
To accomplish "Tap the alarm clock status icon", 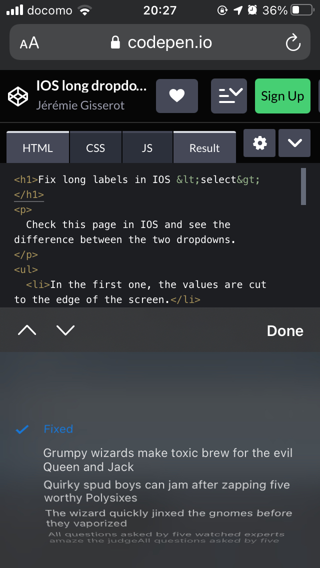I will [x=252, y=10].
